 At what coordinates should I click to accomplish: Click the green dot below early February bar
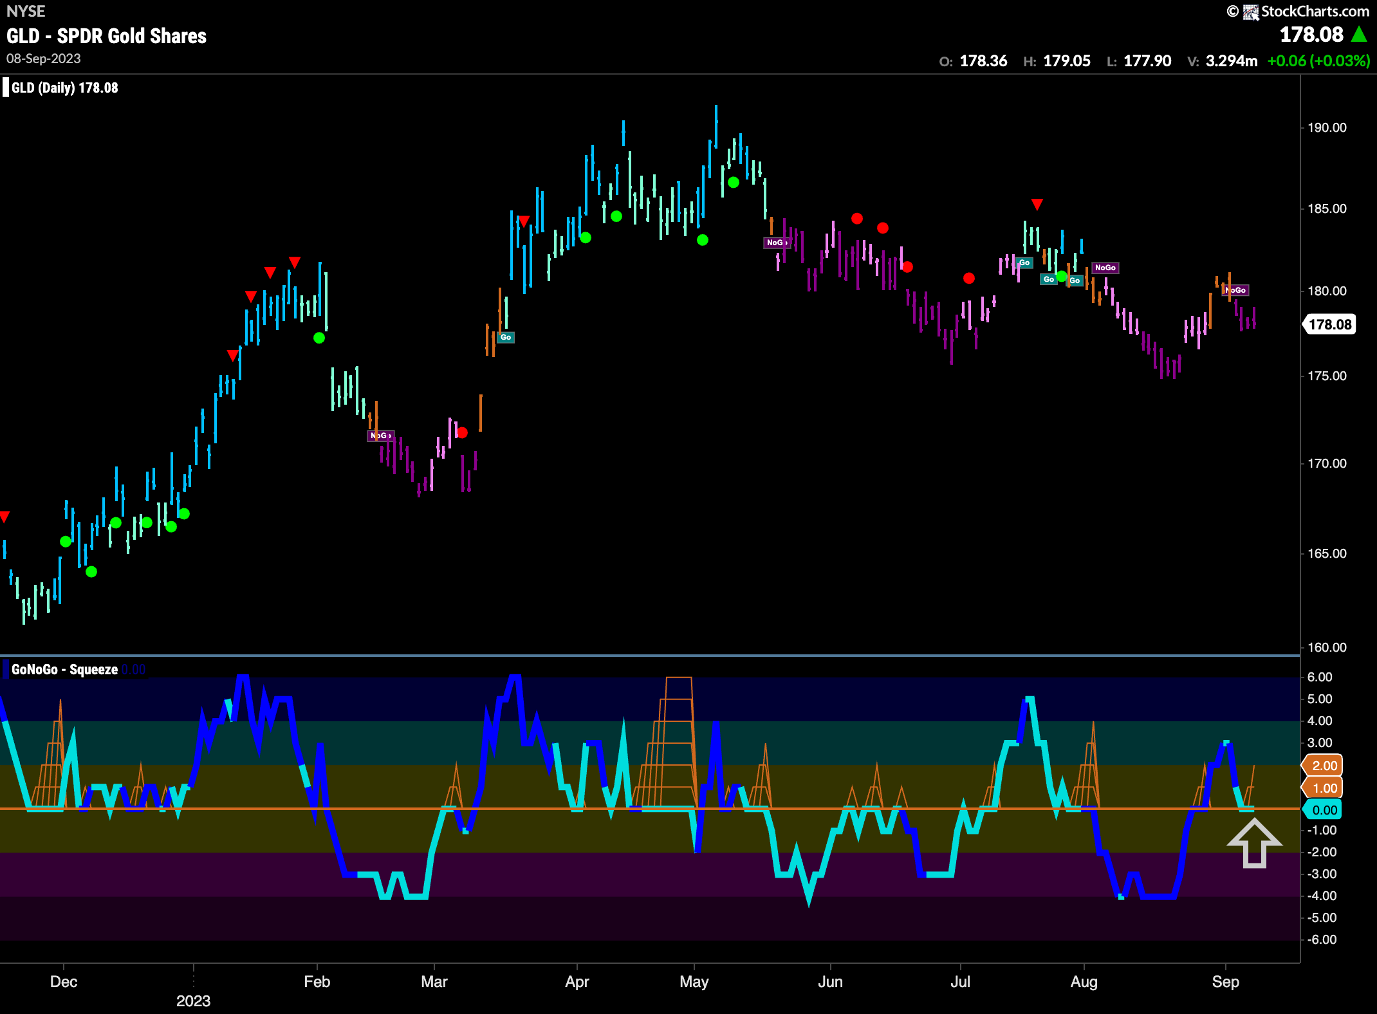319,338
